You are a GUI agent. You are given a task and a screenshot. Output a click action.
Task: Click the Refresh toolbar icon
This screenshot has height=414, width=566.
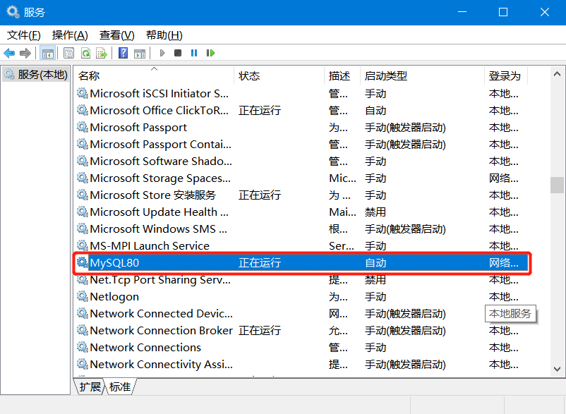click(x=85, y=54)
